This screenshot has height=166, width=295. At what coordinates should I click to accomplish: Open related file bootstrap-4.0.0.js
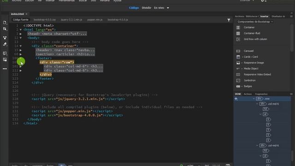pos(118,19)
